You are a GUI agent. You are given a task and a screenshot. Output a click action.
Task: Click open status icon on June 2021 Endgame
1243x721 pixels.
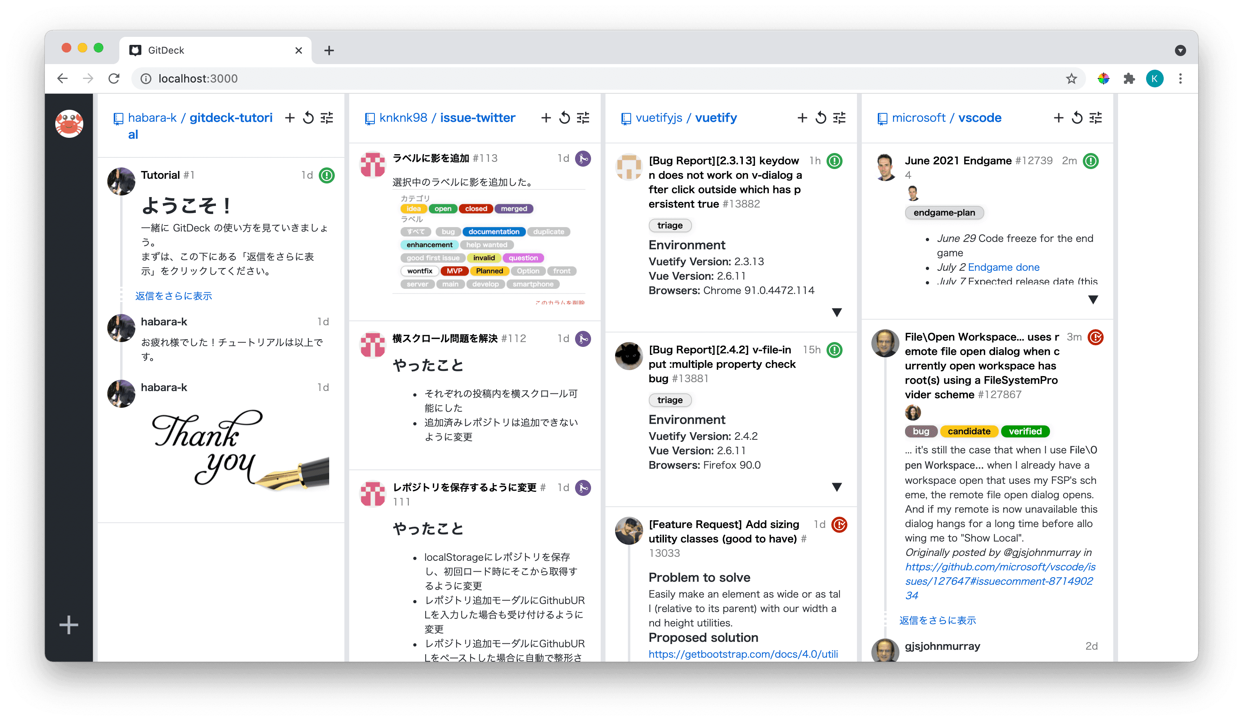[1090, 161]
